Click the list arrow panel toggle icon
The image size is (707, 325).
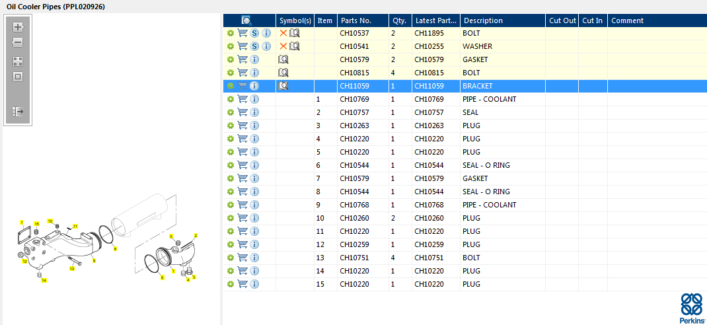point(18,112)
